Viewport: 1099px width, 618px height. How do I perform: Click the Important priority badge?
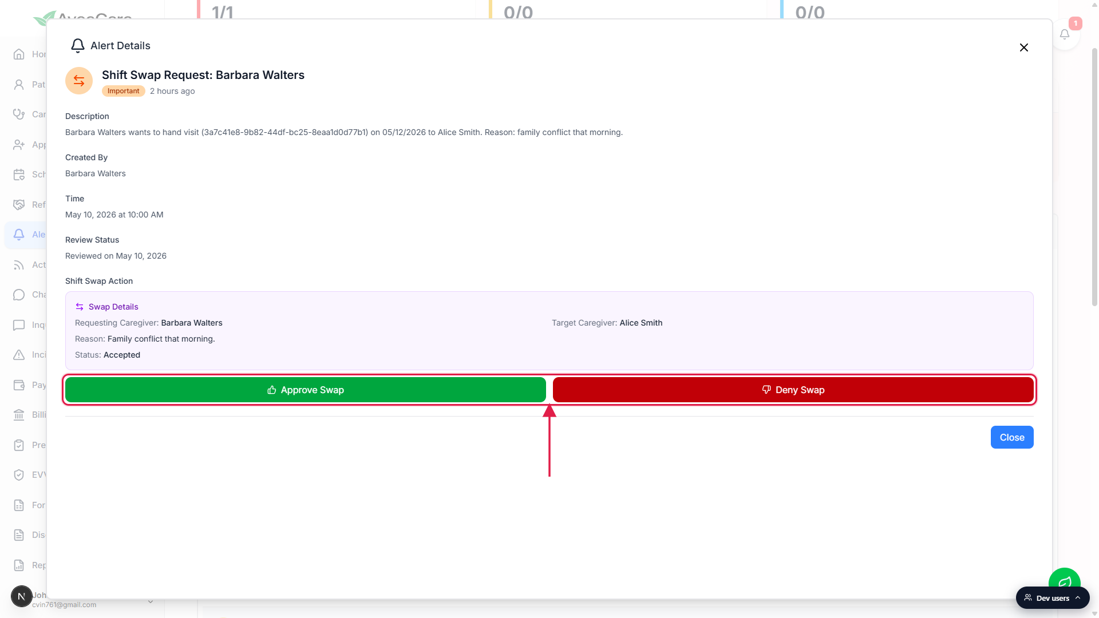click(x=123, y=91)
